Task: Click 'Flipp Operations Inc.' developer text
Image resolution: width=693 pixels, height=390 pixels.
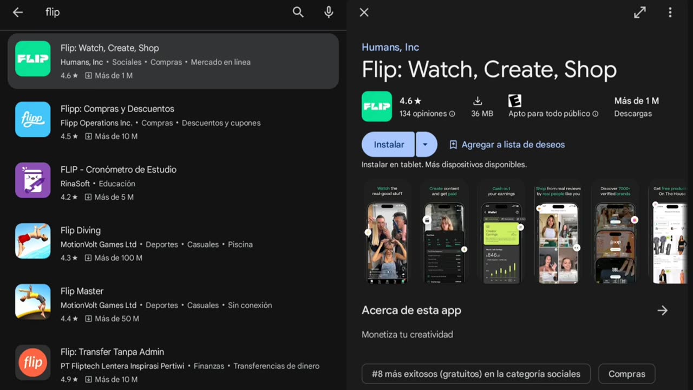Action: pos(96,123)
